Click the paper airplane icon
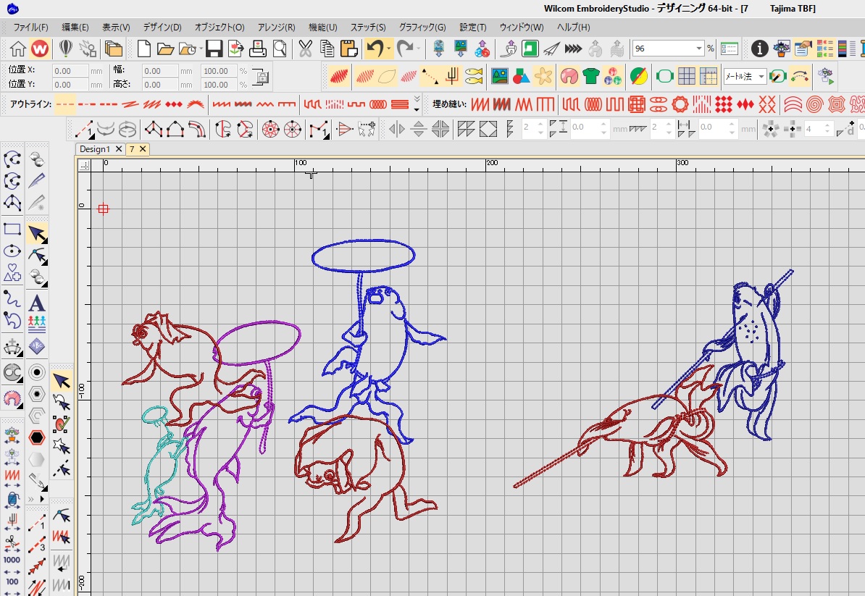The image size is (865, 596). (551, 49)
